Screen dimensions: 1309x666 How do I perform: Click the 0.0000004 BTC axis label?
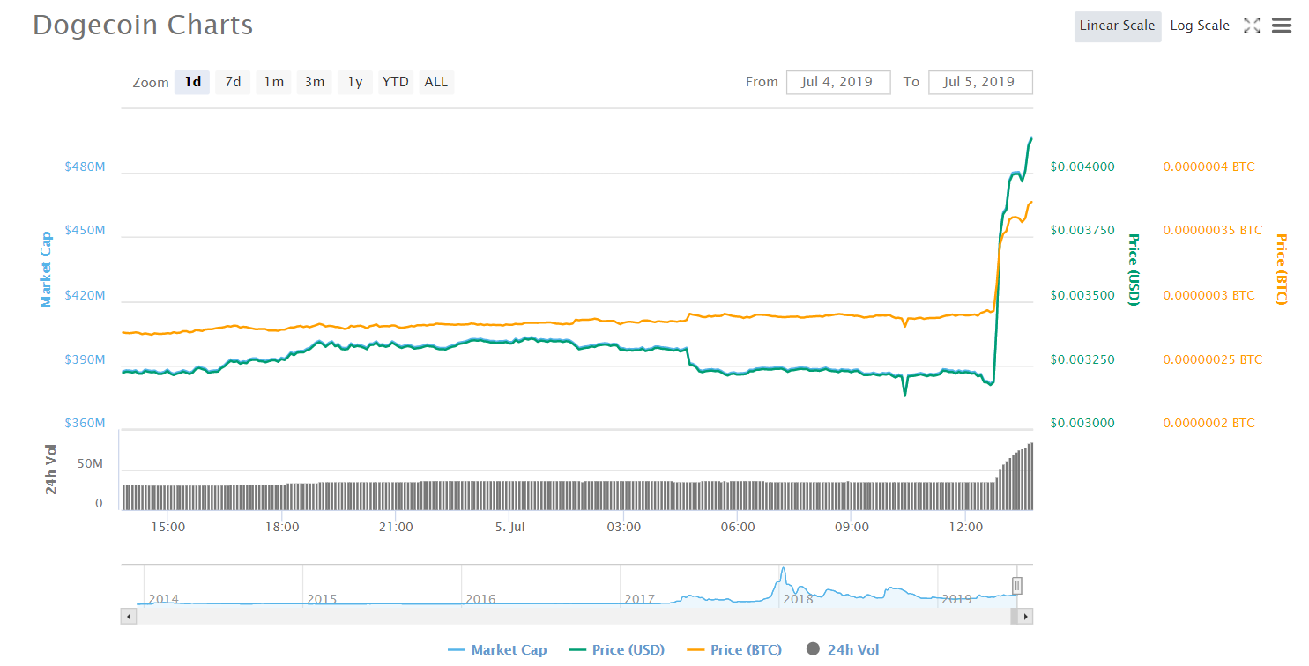1209,166
